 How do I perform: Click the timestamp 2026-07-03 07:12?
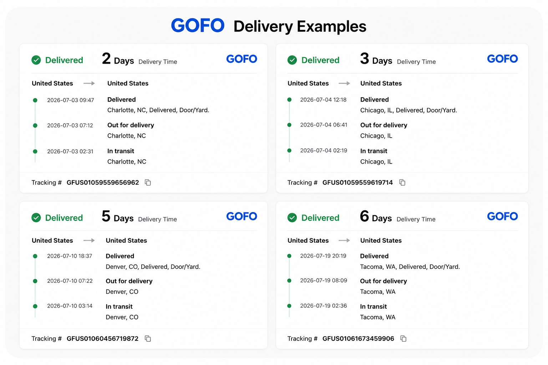coord(70,125)
